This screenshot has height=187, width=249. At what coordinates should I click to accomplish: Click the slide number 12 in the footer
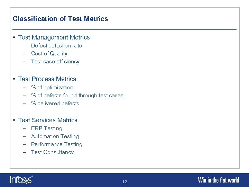124,181
